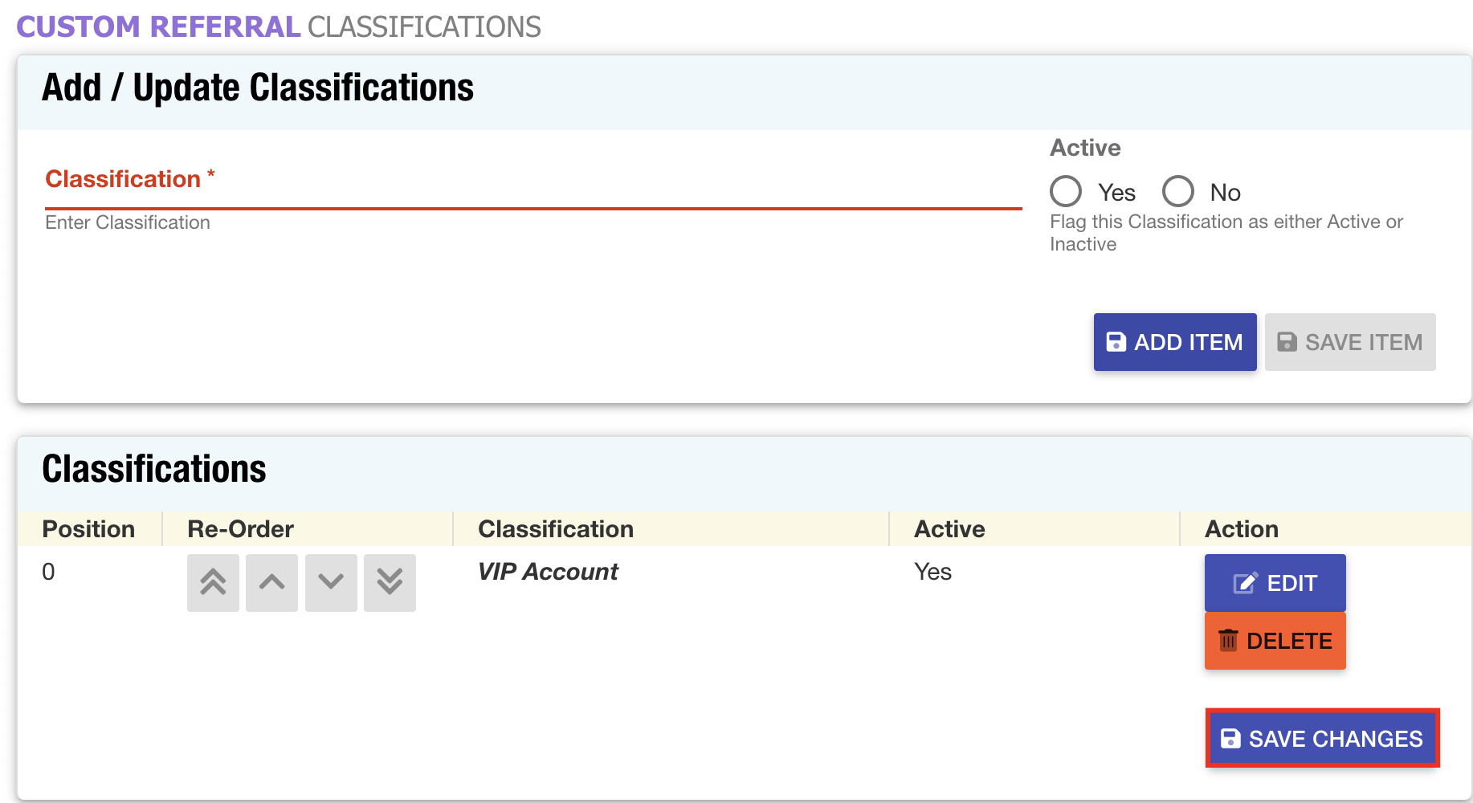Click the greyed-out Save Item button

tap(1349, 342)
